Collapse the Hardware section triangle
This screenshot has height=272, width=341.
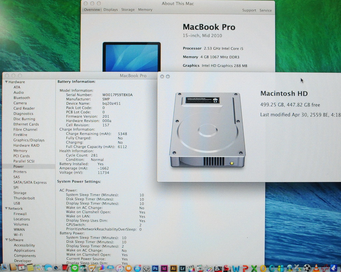6,82
